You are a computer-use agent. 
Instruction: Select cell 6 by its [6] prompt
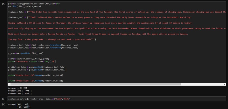[x=4, y=4]
